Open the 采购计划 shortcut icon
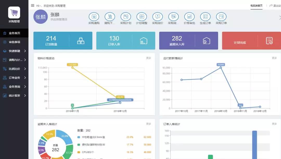 126,17
